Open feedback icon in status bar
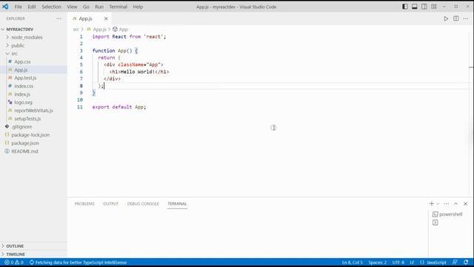Viewport: 474px width, 267px height. (455, 263)
